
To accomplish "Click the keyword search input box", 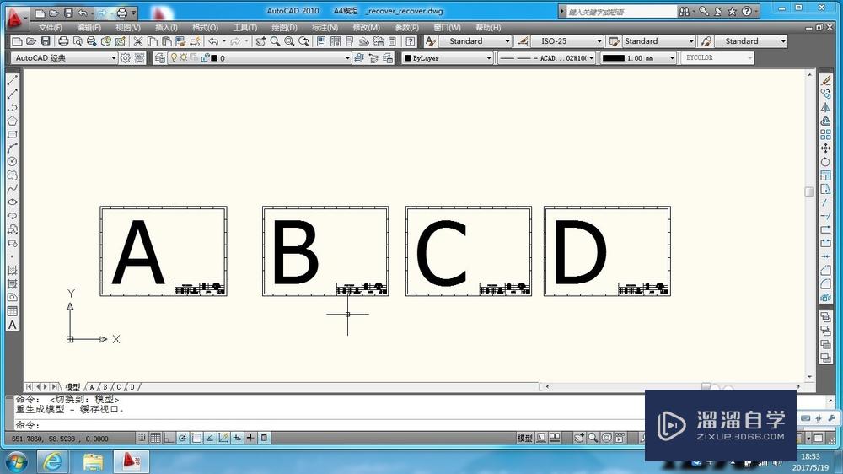I will (621, 11).
